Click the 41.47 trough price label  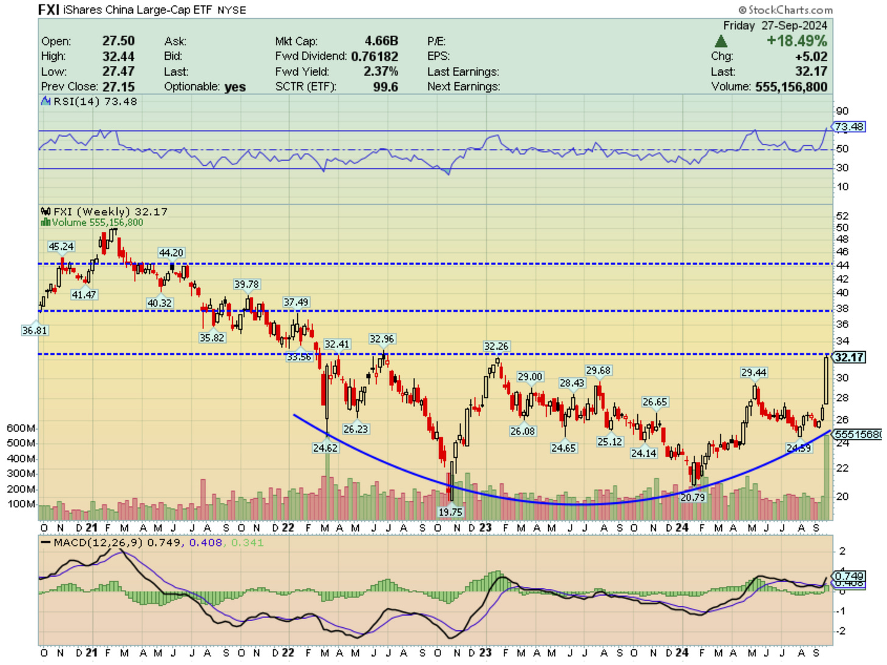pos(83,294)
